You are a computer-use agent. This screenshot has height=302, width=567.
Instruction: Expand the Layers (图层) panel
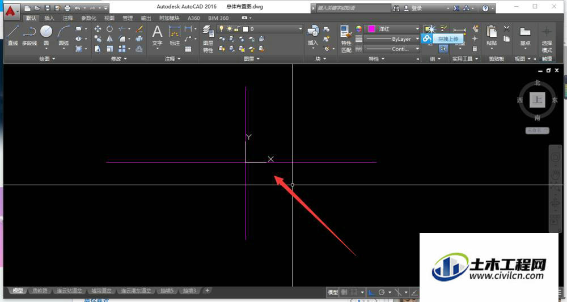point(252,58)
